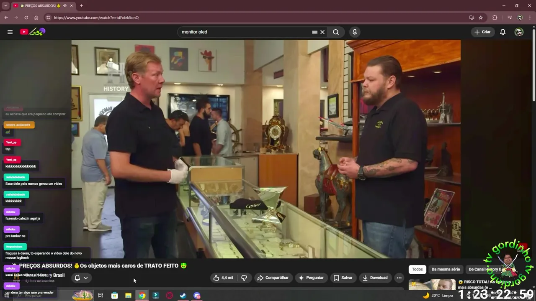The image size is (536, 301).
Task: Click the video player to pause
Action: (x=266, y=149)
